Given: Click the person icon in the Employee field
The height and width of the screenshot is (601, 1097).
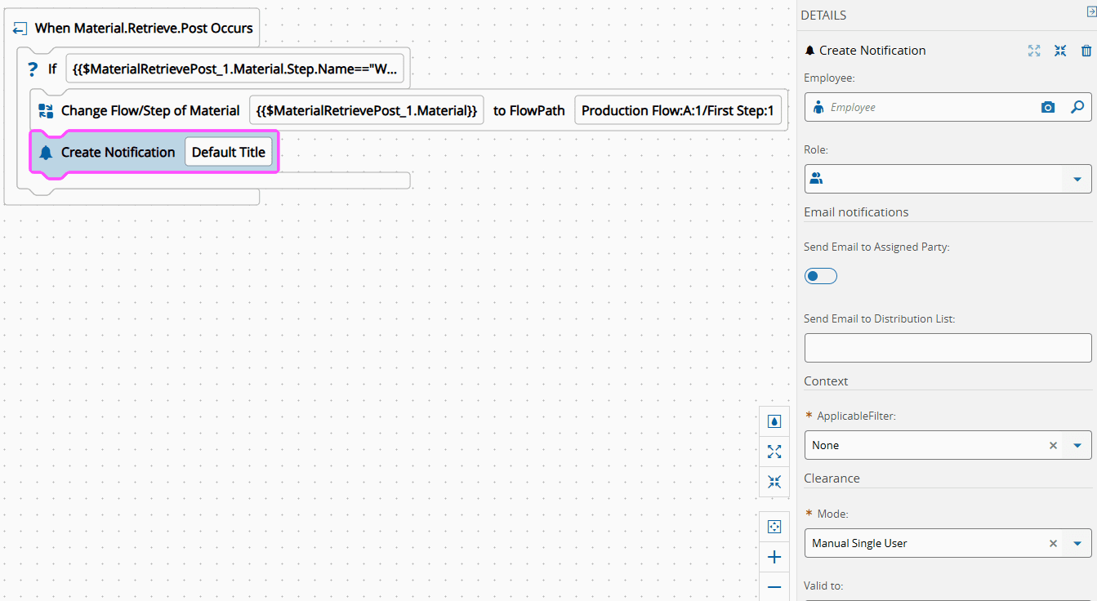Looking at the screenshot, I should (x=818, y=107).
